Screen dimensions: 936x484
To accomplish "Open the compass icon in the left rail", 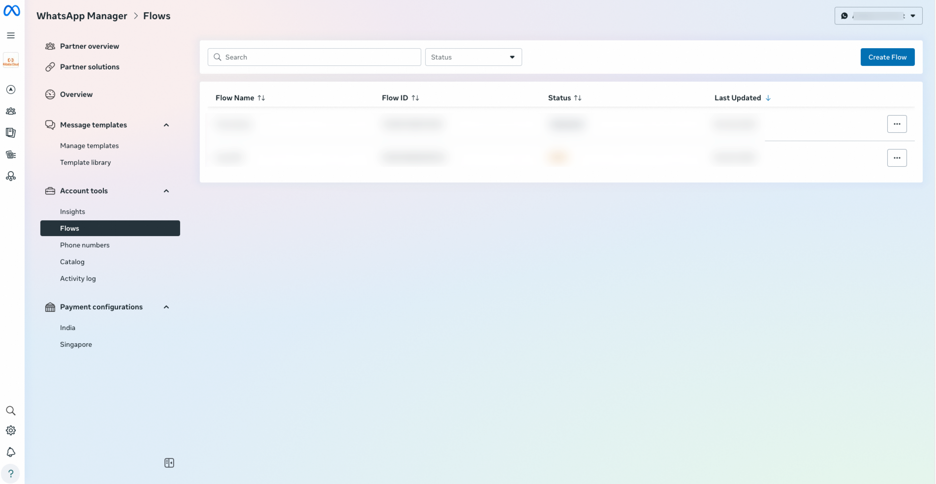I will click(11, 90).
